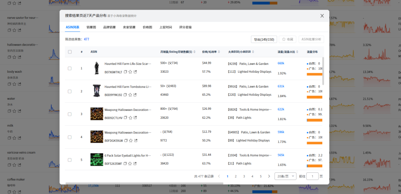
Task: Favorite B0FDGK59LW via star icon
Action: (x=131, y=141)
